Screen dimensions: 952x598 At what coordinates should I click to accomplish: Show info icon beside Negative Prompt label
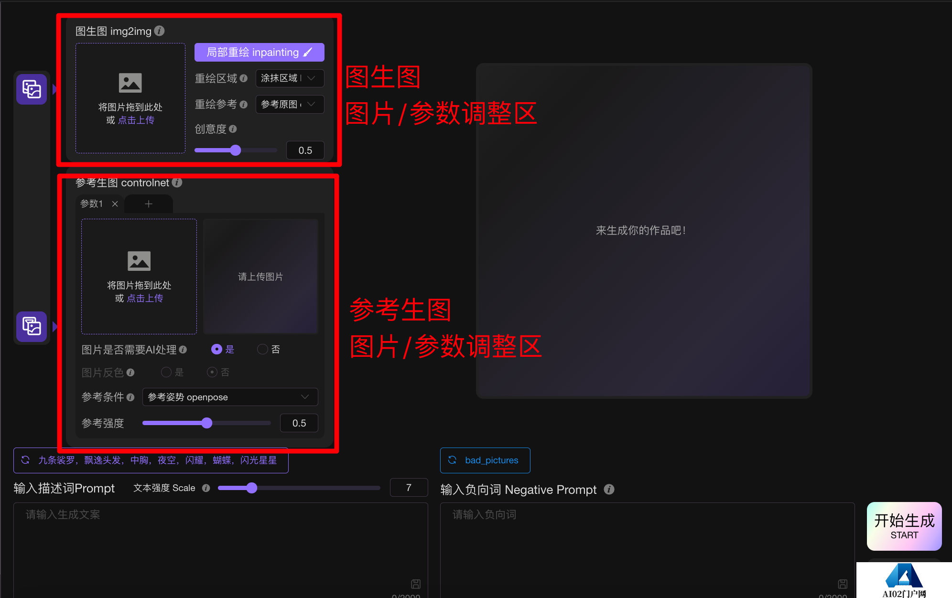click(609, 490)
